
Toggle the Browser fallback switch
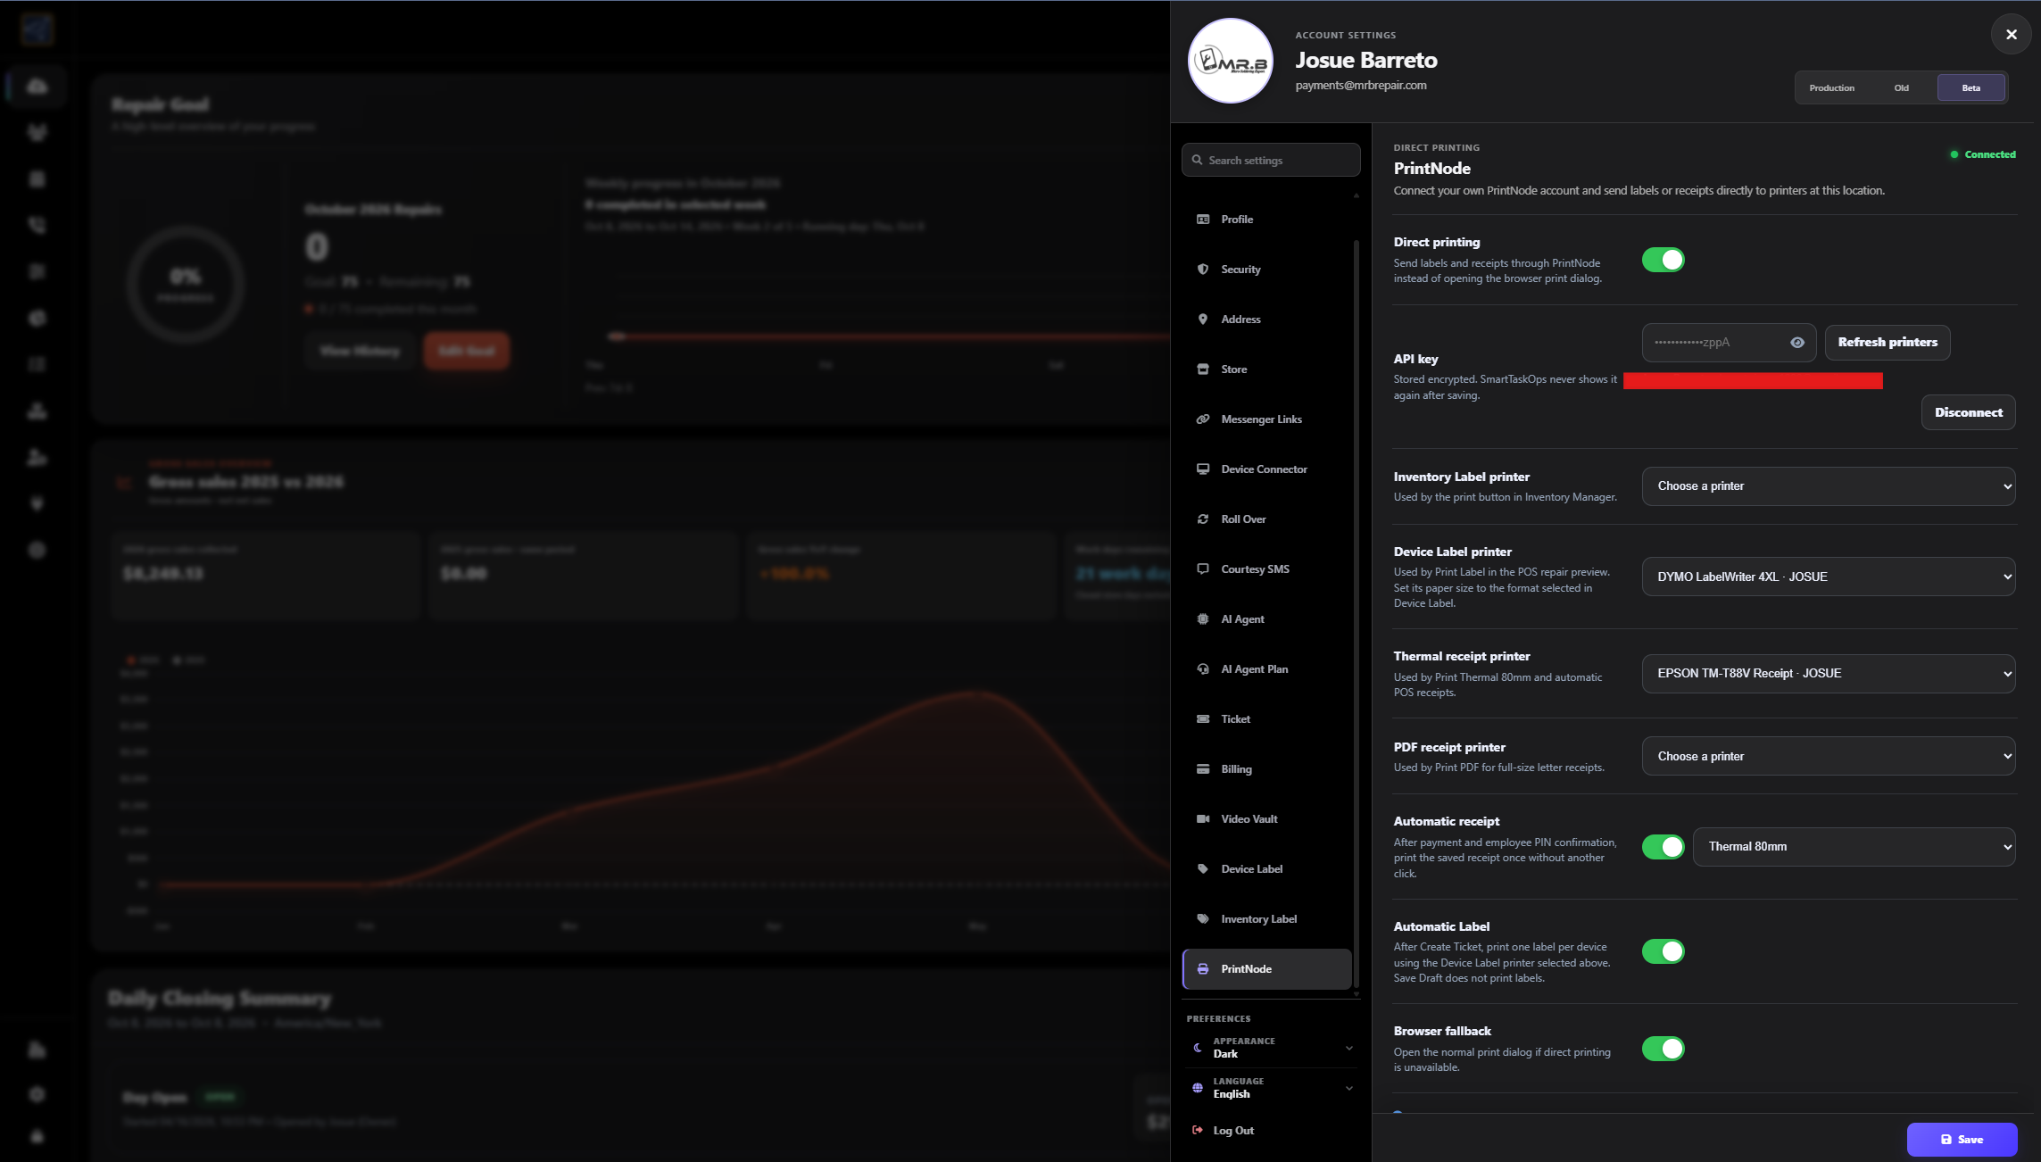[1663, 1049]
